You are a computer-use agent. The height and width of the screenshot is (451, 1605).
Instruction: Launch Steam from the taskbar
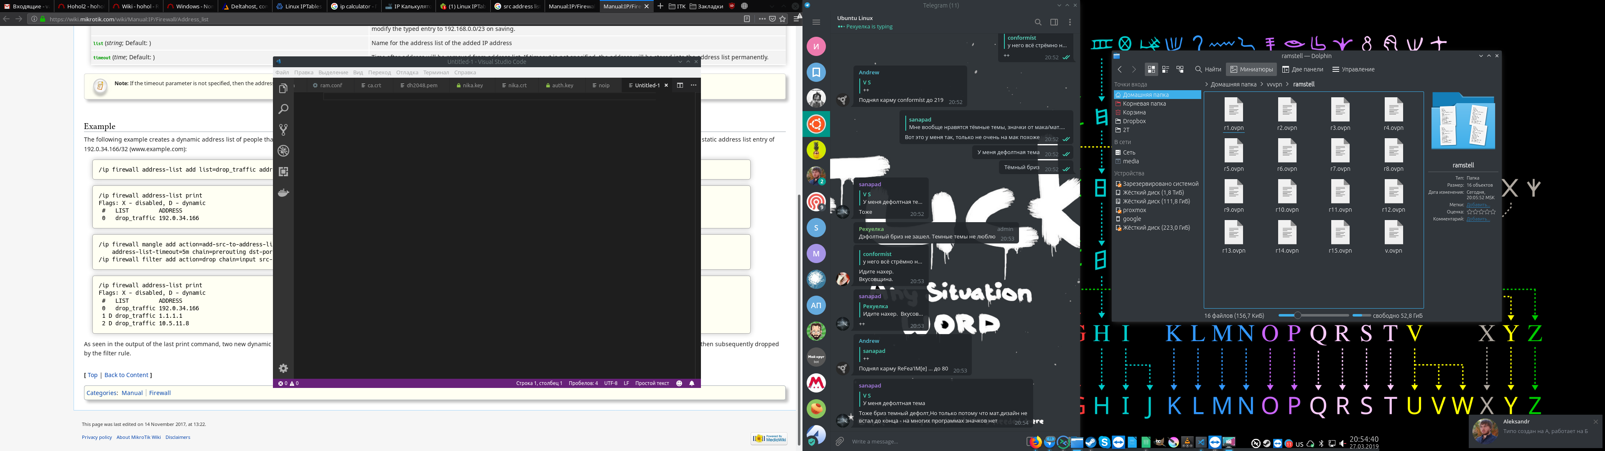click(1091, 442)
